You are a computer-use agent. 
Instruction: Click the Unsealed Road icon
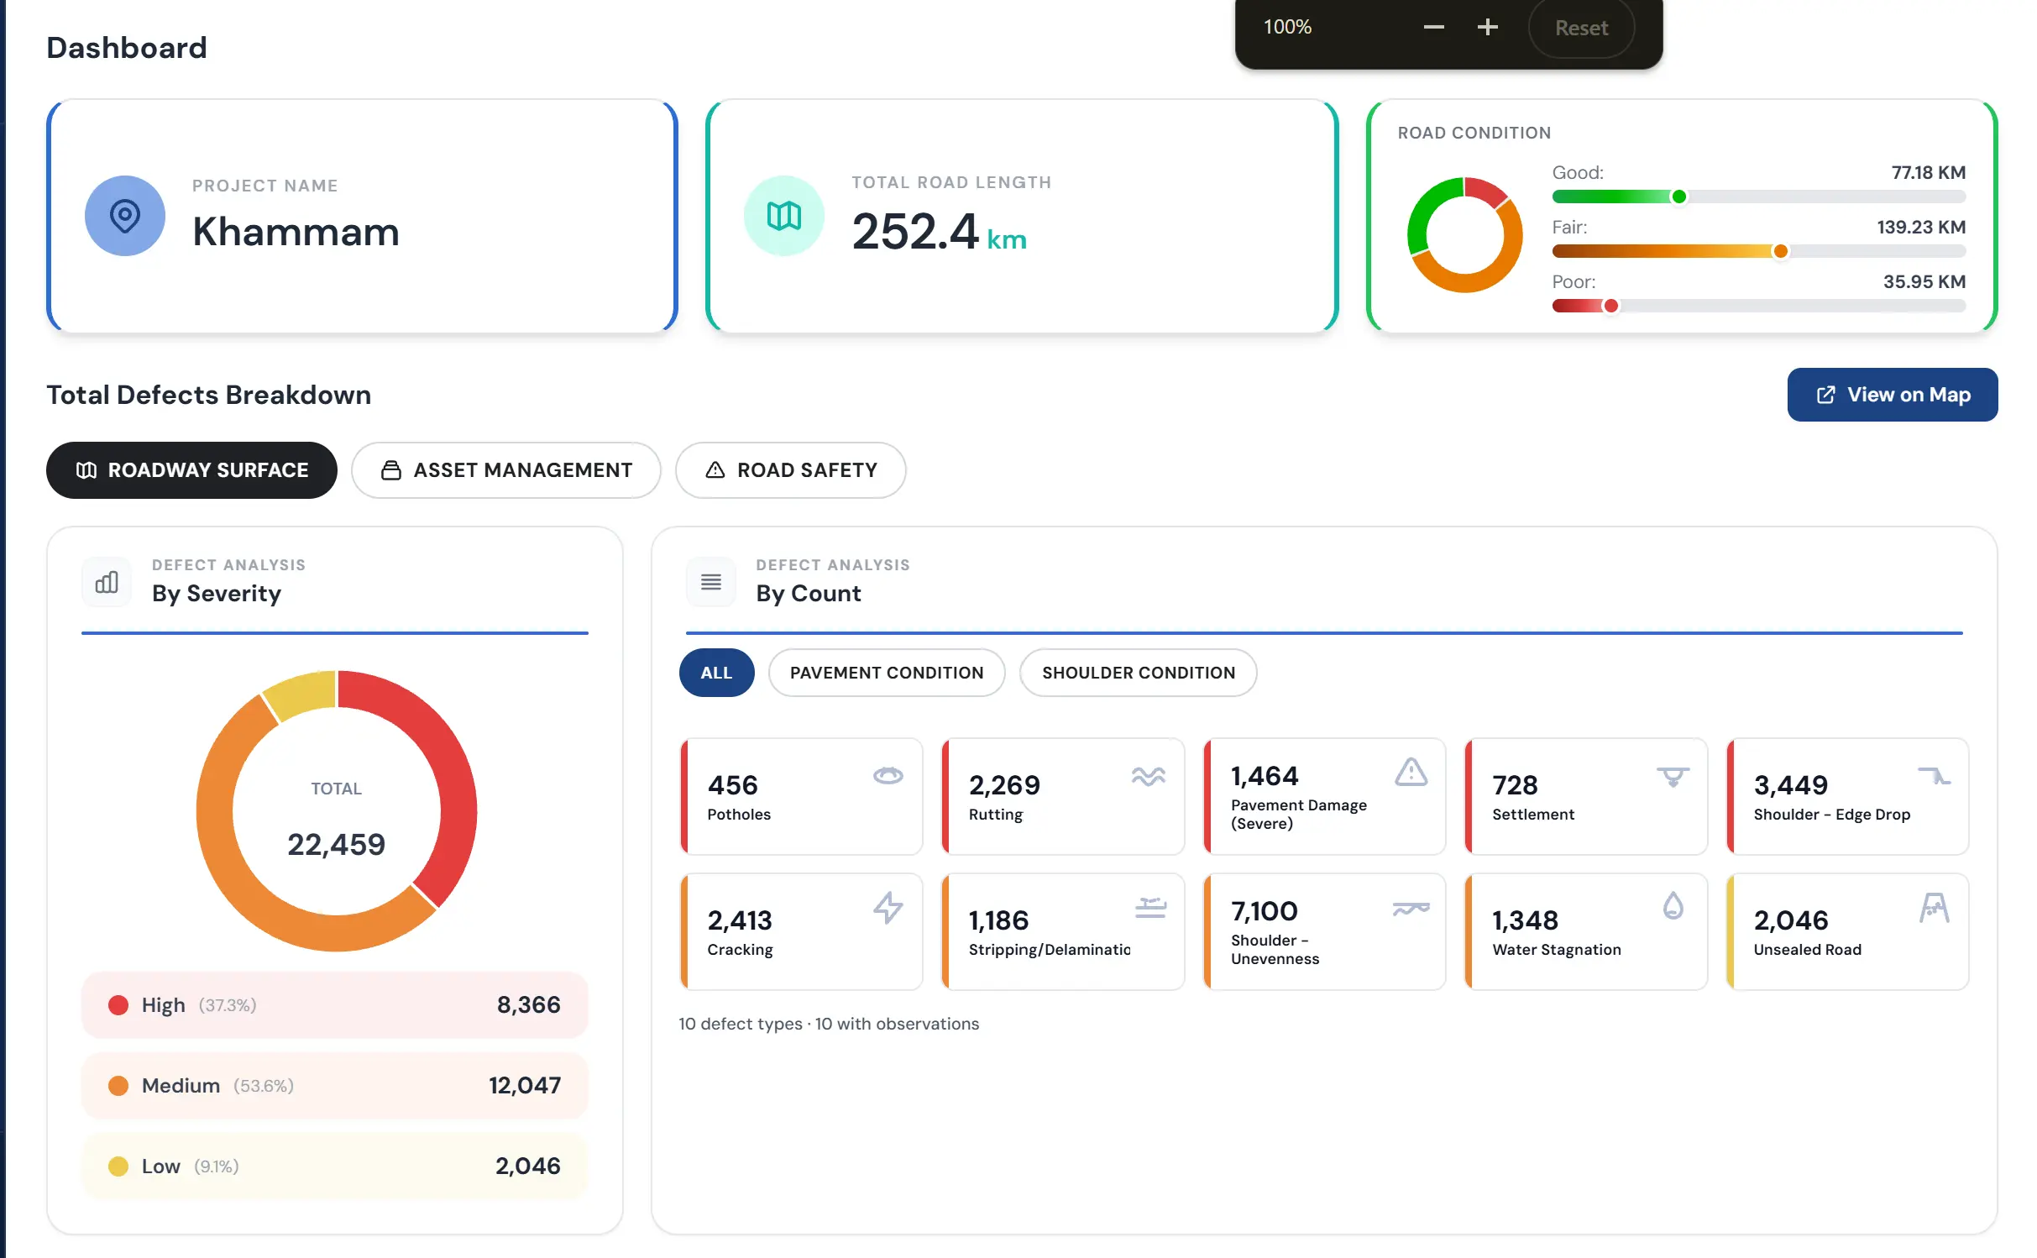pyautogui.click(x=1934, y=908)
